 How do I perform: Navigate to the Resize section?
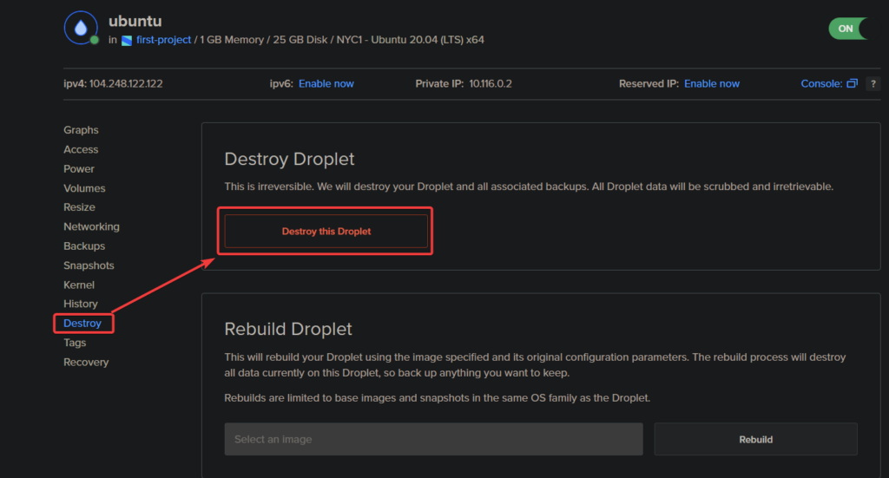pos(79,207)
